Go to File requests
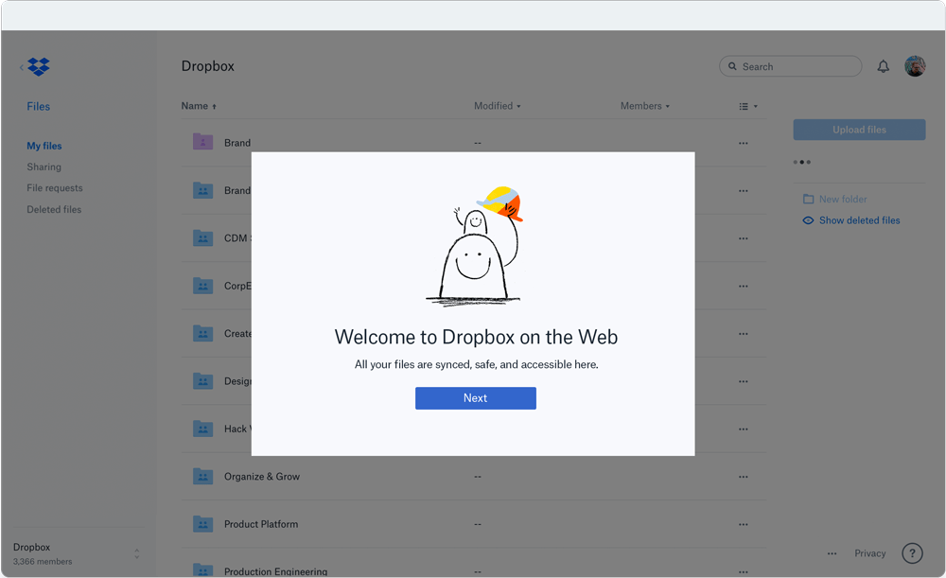 click(55, 188)
